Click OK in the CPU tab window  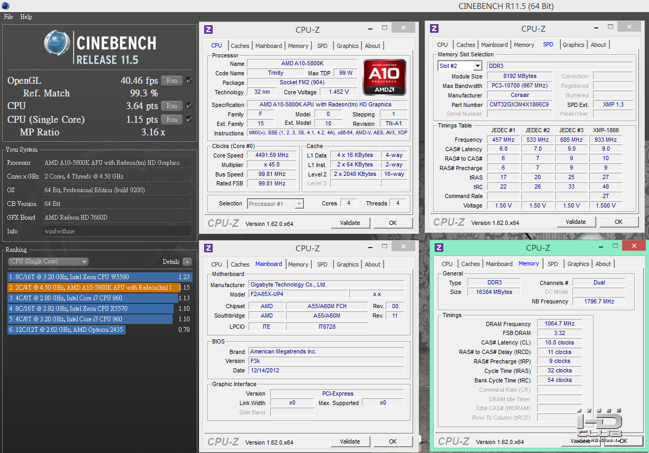click(x=393, y=223)
